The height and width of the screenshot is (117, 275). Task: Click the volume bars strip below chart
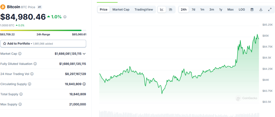coord(179,114)
